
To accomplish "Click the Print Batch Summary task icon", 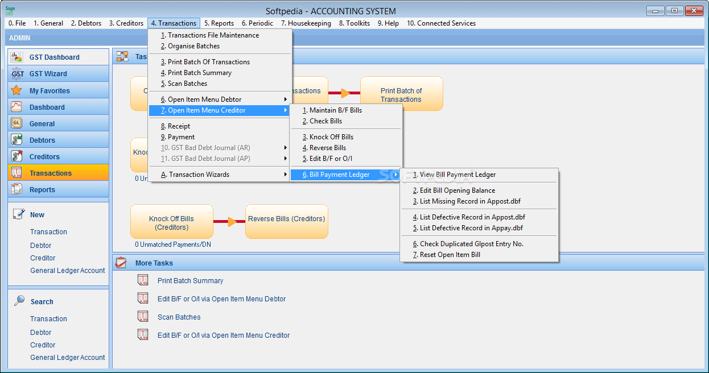I will [143, 280].
